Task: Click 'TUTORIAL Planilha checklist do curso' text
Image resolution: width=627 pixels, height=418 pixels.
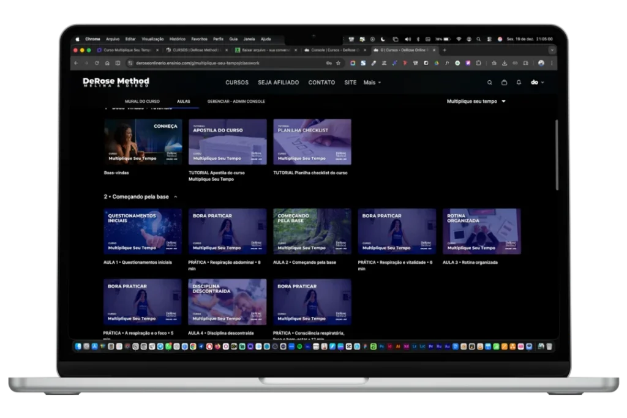Action: coord(310,173)
